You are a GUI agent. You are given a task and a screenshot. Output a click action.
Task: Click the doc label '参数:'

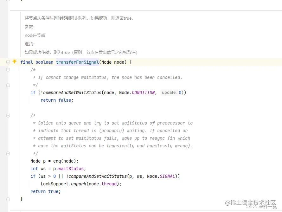[29, 27]
